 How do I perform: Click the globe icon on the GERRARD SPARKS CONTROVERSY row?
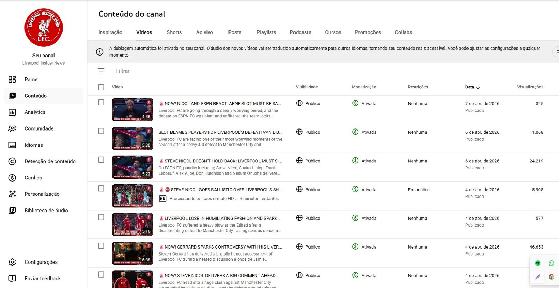click(299, 246)
